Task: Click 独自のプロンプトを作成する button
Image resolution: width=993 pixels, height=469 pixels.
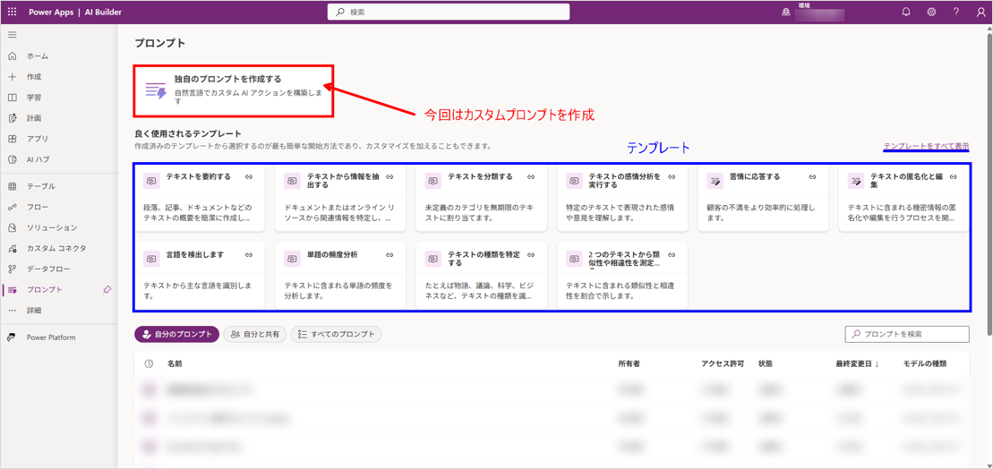Action: point(234,90)
